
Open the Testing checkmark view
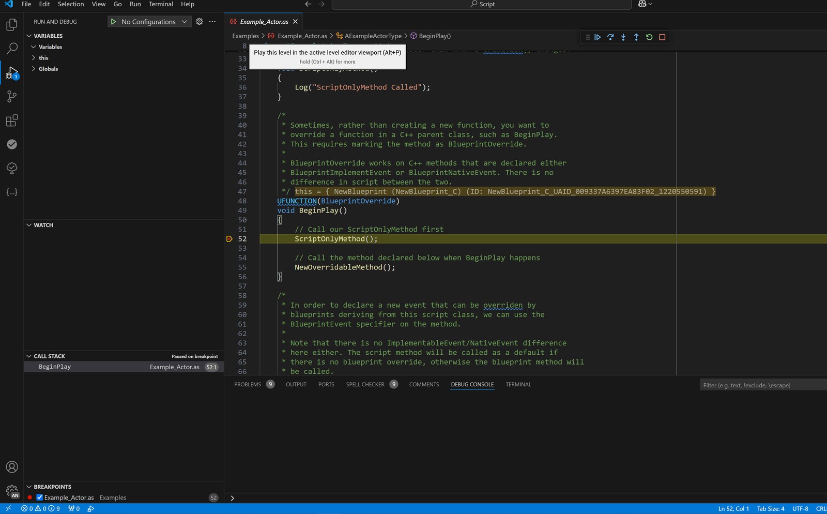pos(11,144)
